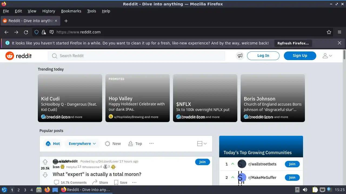Viewport: 346px width, 194px height.
Task: Click the Log In button
Action: click(263, 56)
